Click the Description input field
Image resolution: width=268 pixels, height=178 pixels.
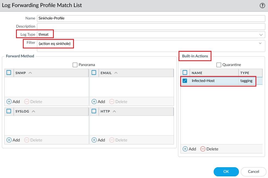(151, 27)
